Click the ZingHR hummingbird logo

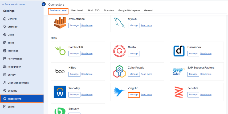click(x=119, y=92)
